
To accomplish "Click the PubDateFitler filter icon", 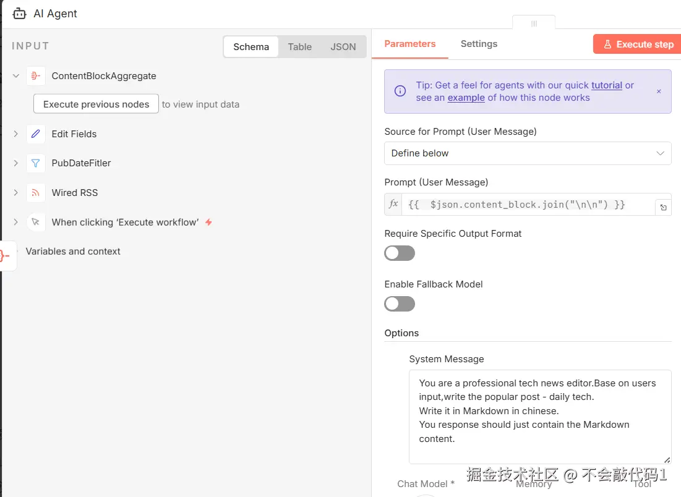I will pyautogui.click(x=36, y=163).
